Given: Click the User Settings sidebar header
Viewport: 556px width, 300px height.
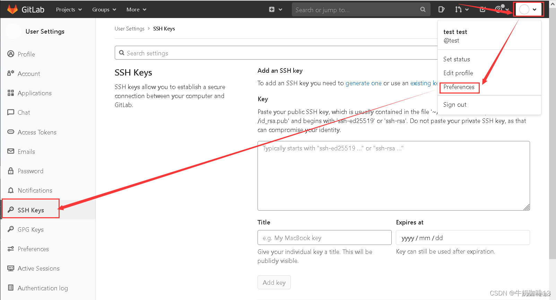Looking at the screenshot, I should click(45, 32).
